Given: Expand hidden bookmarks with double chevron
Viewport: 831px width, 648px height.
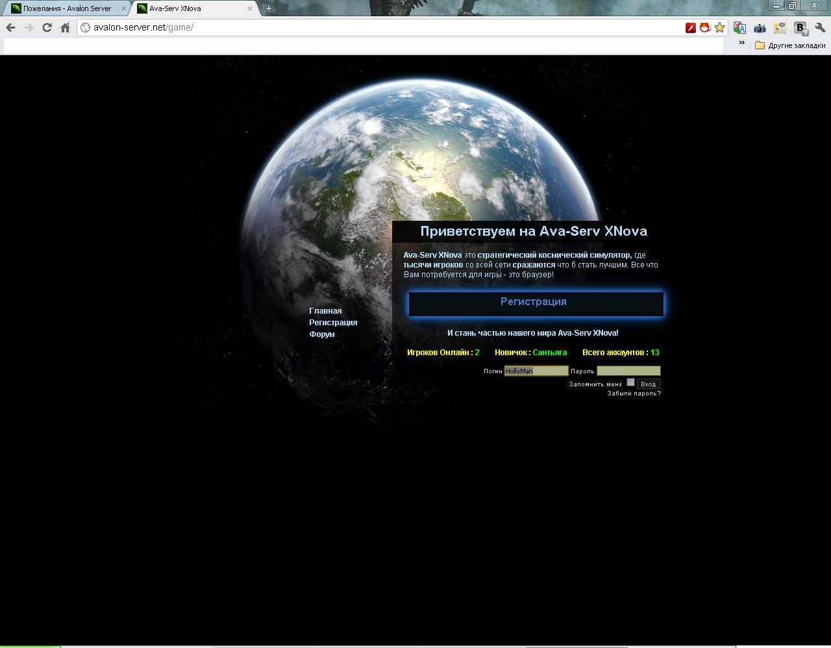Looking at the screenshot, I should click(x=741, y=43).
